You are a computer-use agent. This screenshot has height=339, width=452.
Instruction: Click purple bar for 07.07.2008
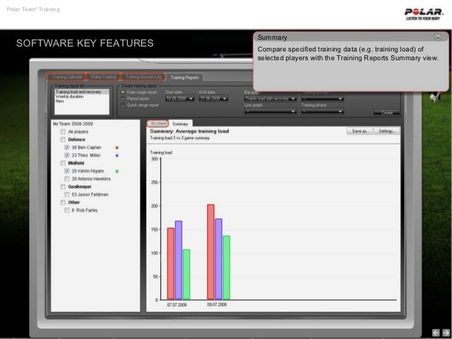tap(178, 260)
